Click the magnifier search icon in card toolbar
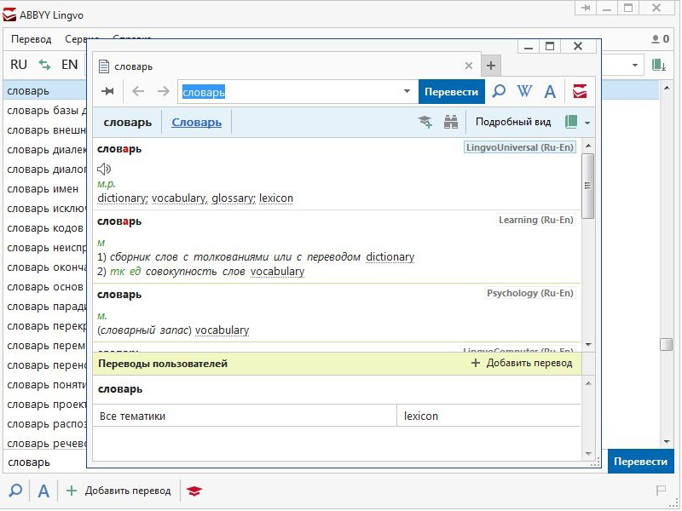This screenshot has width=682, height=511. 499,91
